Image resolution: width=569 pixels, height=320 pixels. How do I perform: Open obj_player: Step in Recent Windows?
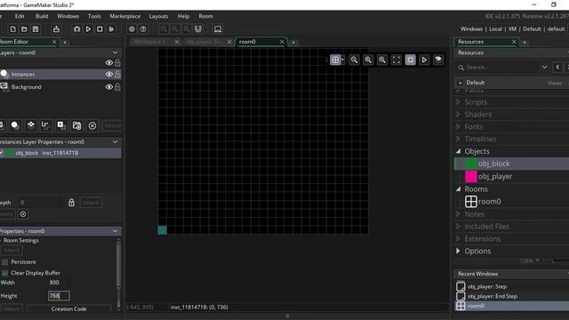coord(486,286)
